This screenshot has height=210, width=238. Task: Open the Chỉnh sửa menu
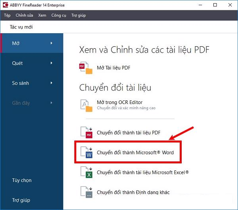click(x=24, y=15)
